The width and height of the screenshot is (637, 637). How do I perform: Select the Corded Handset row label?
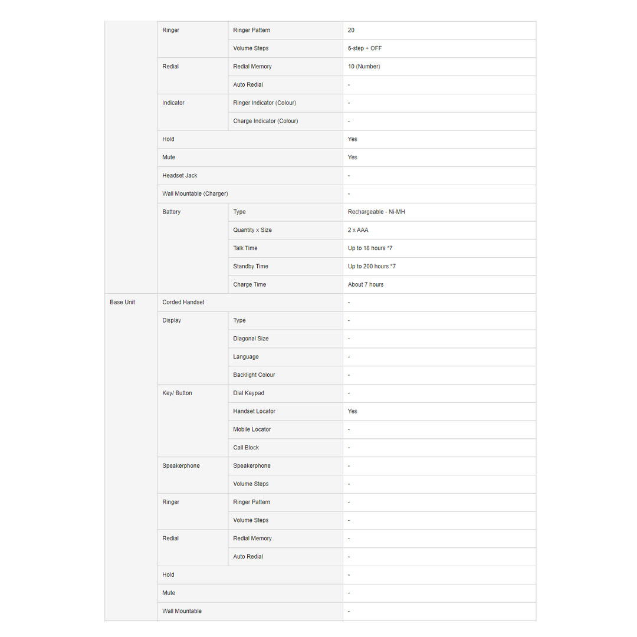click(x=183, y=302)
